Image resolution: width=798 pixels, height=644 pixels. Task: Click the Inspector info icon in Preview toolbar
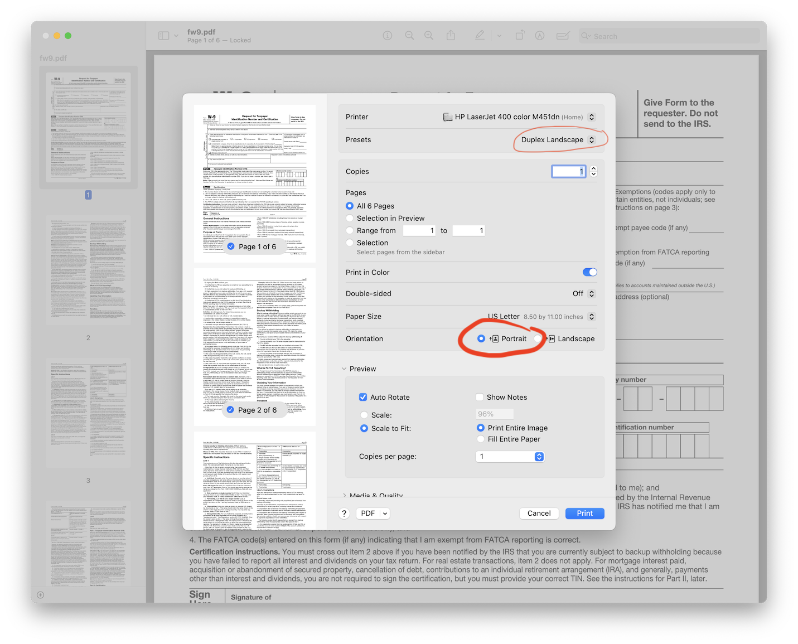pyautogui.click(x=388, y=36)
